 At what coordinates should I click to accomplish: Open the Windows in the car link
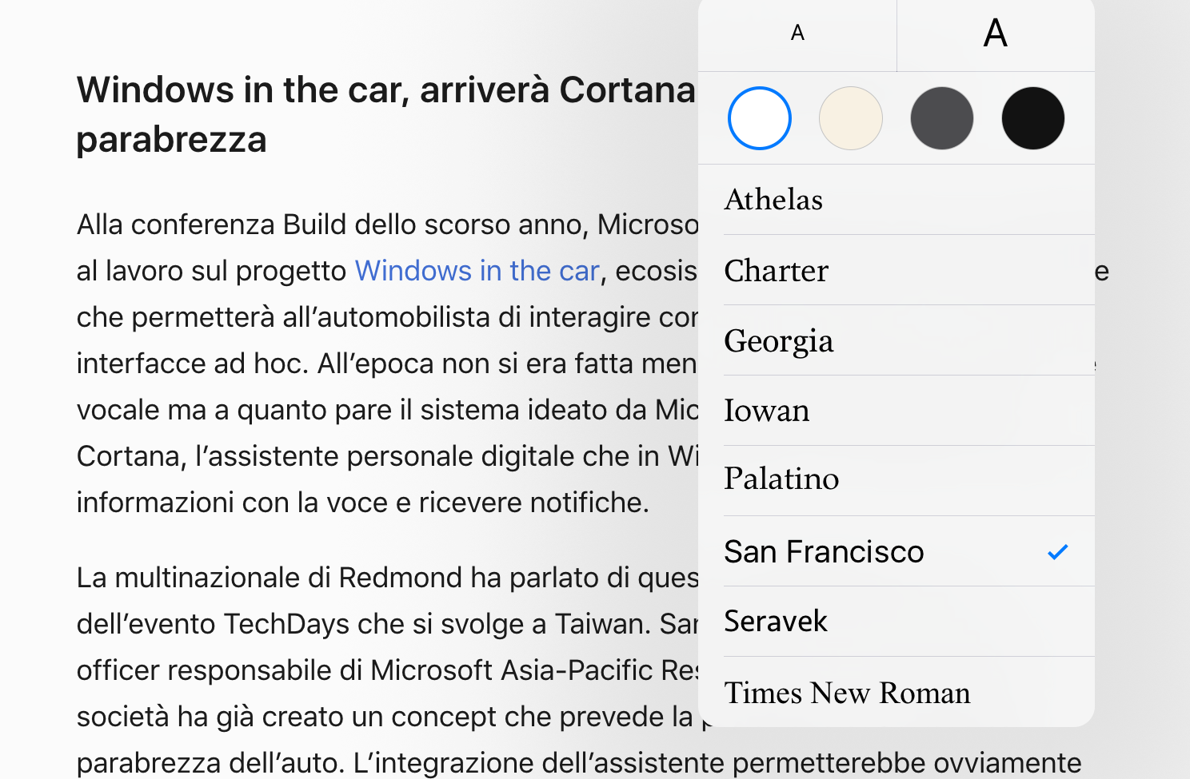coord(477,272)
